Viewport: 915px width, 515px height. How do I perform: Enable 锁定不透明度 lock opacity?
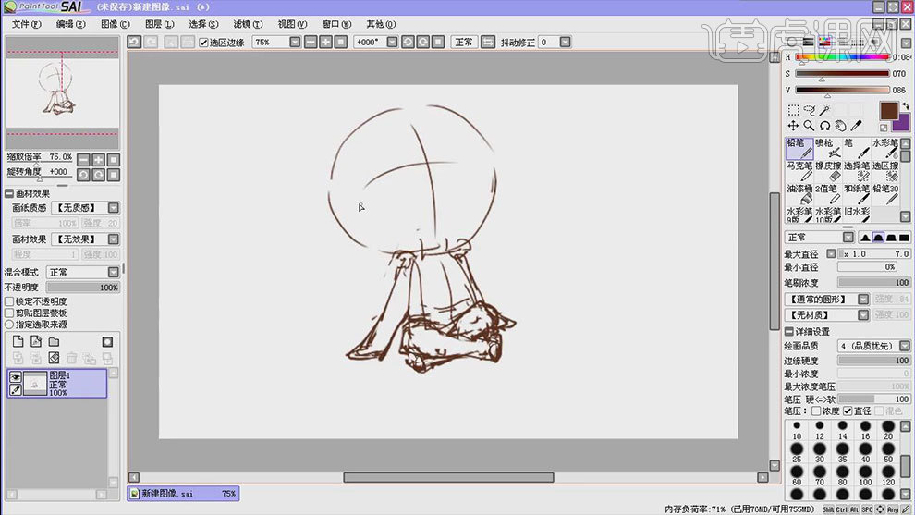[9, 301]
